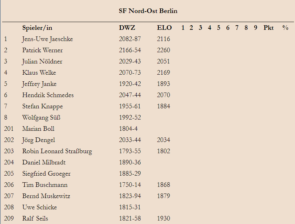
Task: Click Bernd Muskewitz's ELO value 1879
Action: coord(163,196)
